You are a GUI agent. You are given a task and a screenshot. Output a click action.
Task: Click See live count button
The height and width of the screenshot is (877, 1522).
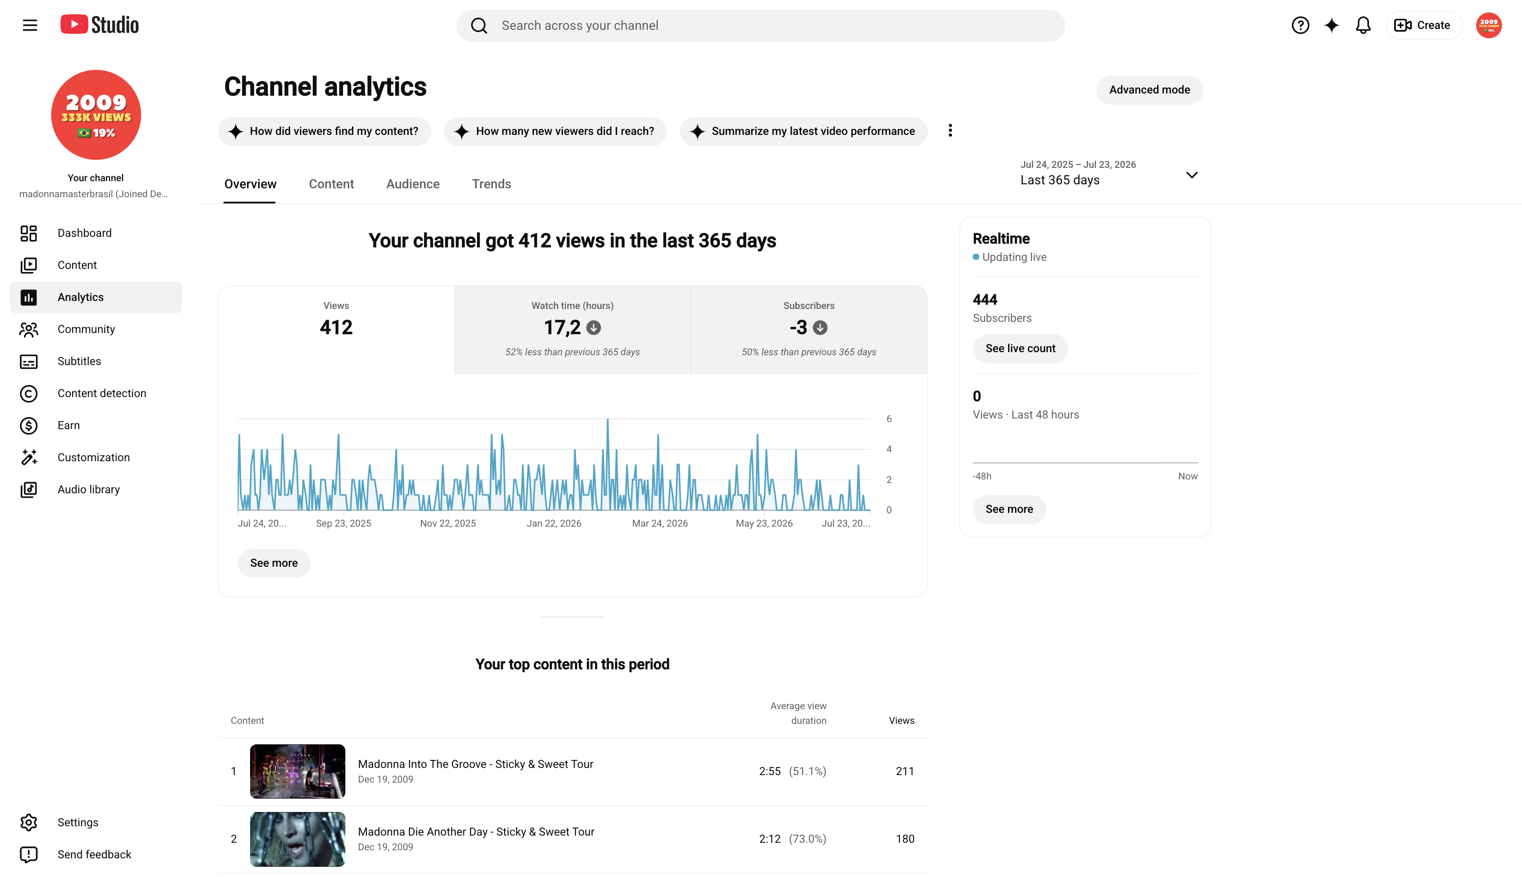pyautogui.click(x=1020, y=349)
